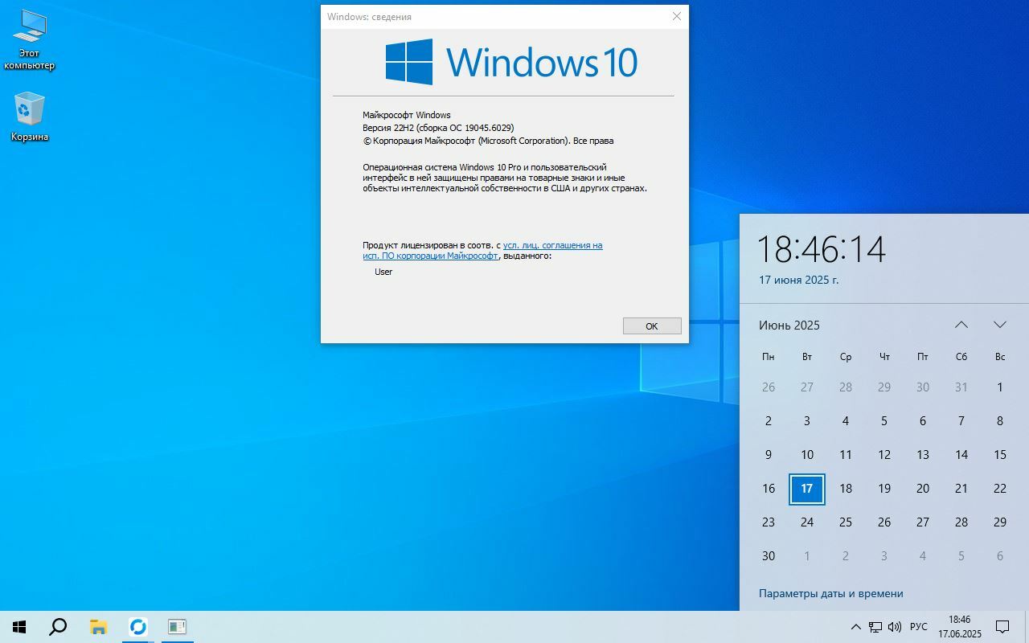Click the volume speaker tray icon
This screenshot has width=1029, height=643.
(895, 627)
